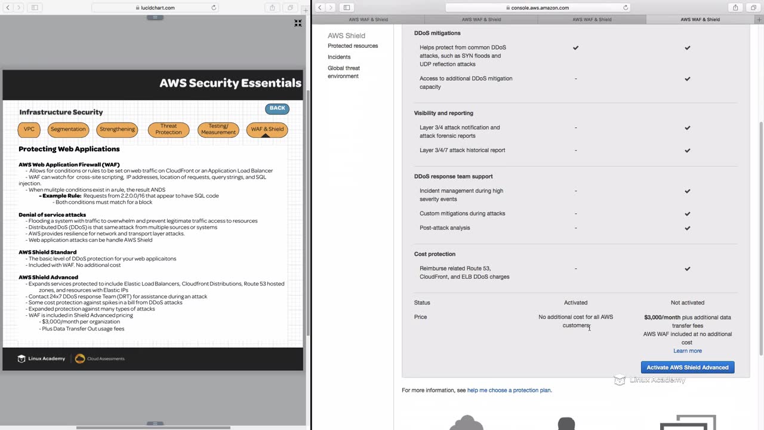The width and height of the screenshot is (764, 430).
Task: Open AWS Shield in the console sidebar
Action: tap(346, 36)
